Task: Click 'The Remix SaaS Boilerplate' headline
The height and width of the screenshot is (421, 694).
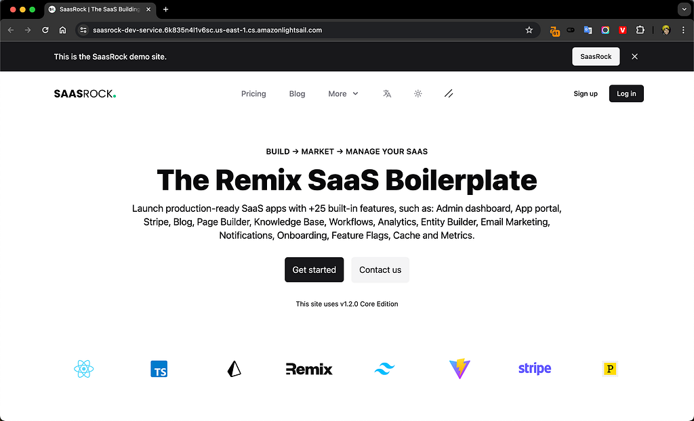Action: pyautogui.click(x=347, y=180)
